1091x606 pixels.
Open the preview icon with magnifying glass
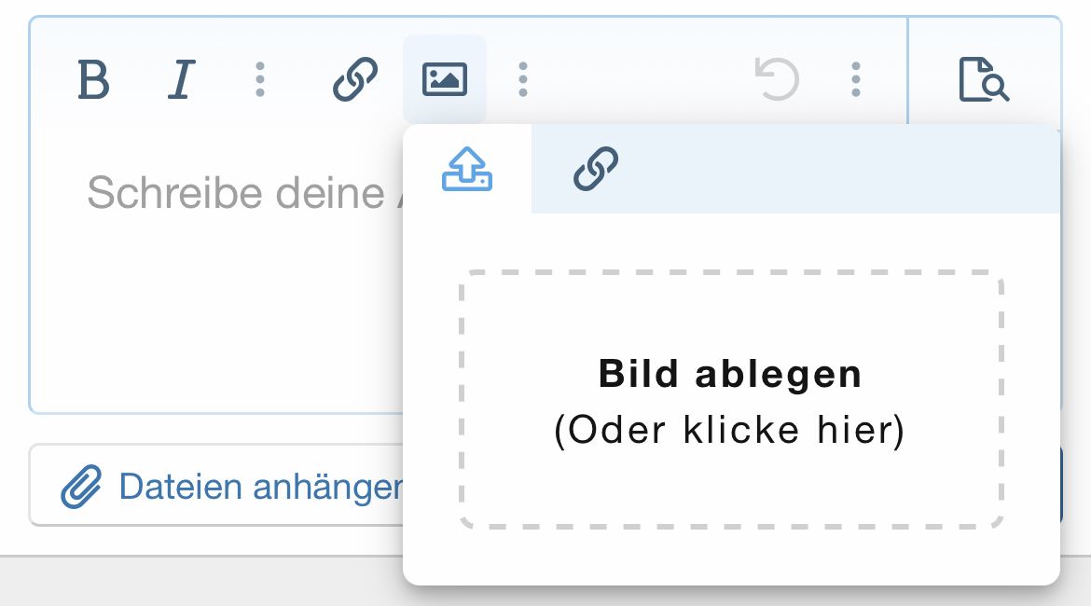click(x=984, y=79)
